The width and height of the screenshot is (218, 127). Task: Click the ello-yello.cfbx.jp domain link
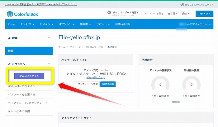pyautogui.click(x=96, y=77)
